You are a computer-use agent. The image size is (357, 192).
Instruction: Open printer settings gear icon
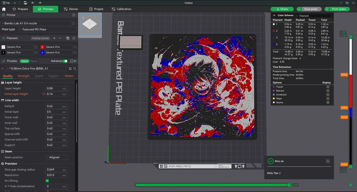click(x=74, y=15)
